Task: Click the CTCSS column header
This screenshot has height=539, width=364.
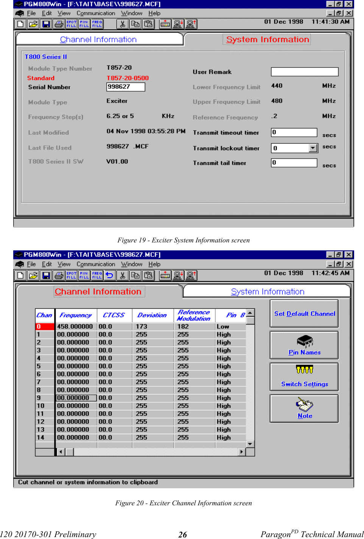Action: tap(114, 315)
